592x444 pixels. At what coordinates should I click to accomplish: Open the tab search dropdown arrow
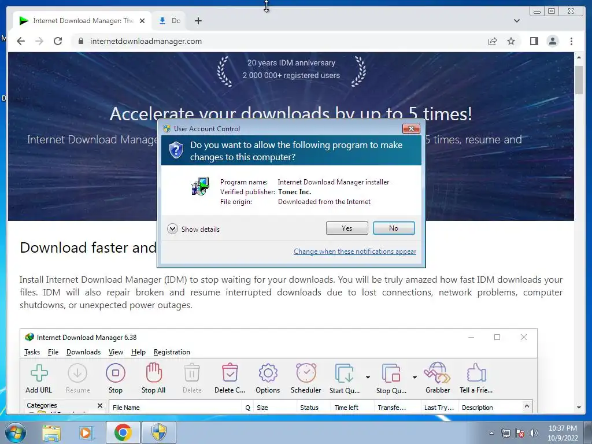(x=516, y=21)
